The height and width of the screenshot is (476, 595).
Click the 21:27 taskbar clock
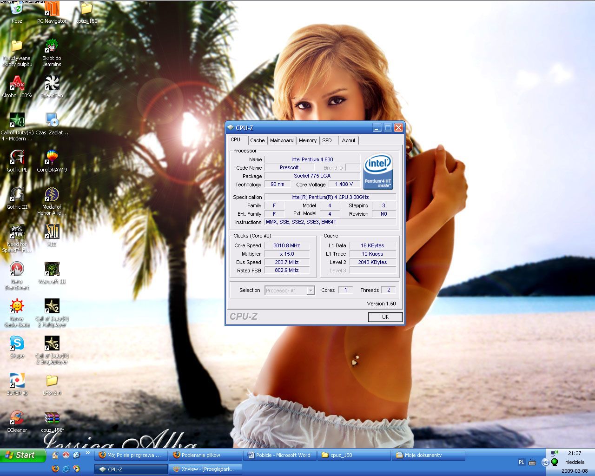pos(575,453)
